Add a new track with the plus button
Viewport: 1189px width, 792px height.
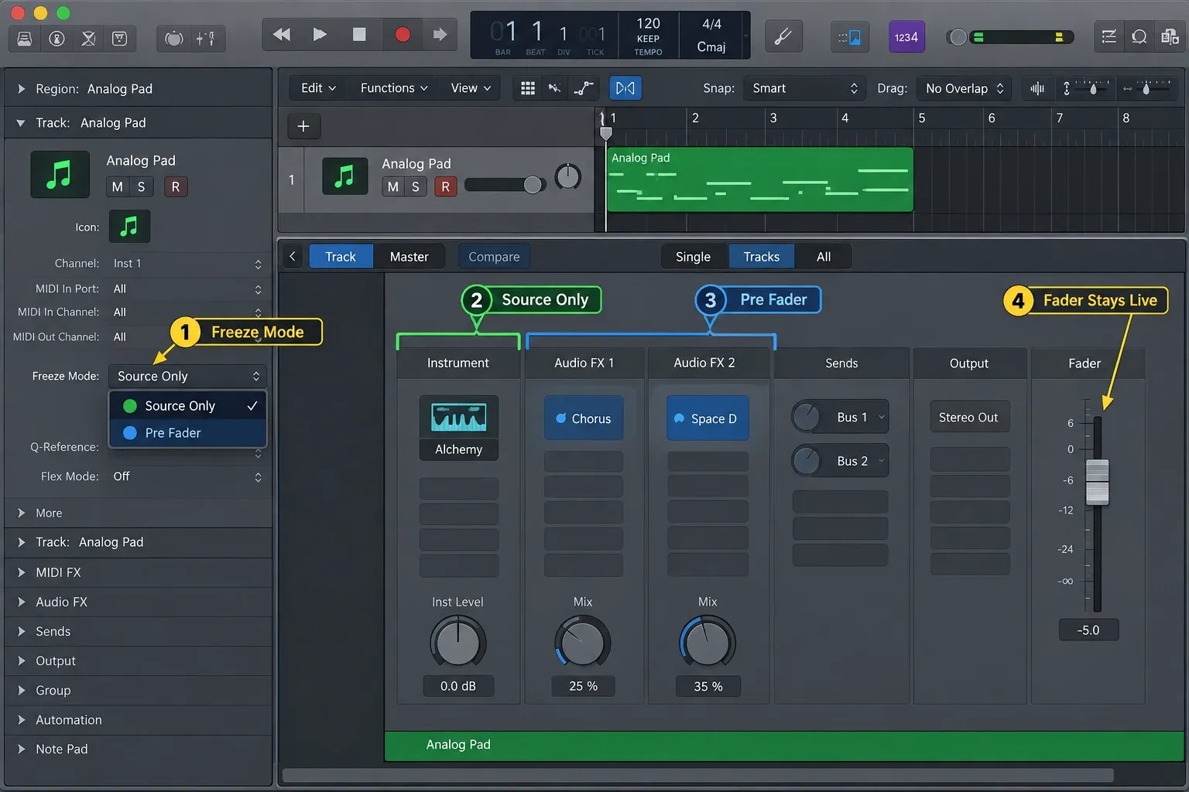pos(303,126)
